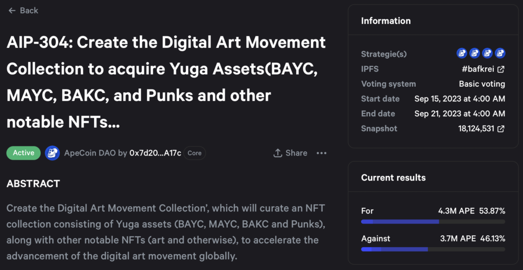The image size is (523, 270).
Task: Click the second strategy icon
Action: coord(474,53)
